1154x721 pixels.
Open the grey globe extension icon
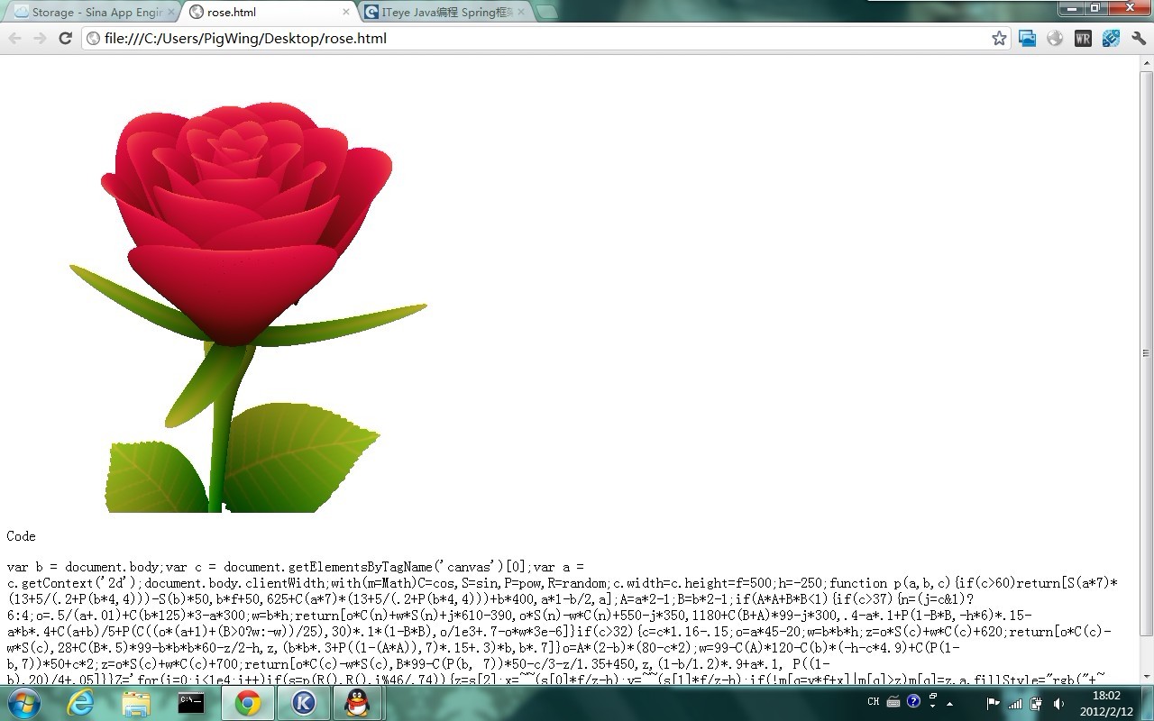pyautogui.click(x=1055, y=38)
